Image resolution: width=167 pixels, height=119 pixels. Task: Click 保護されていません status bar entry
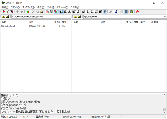9,117
